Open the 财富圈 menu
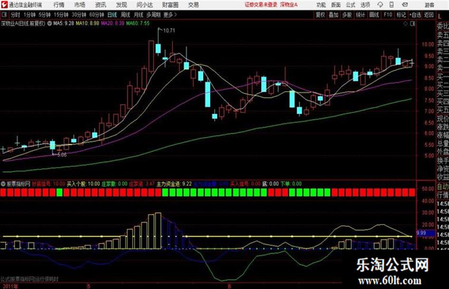Screen dimensions: 449x289 [170, 5]
